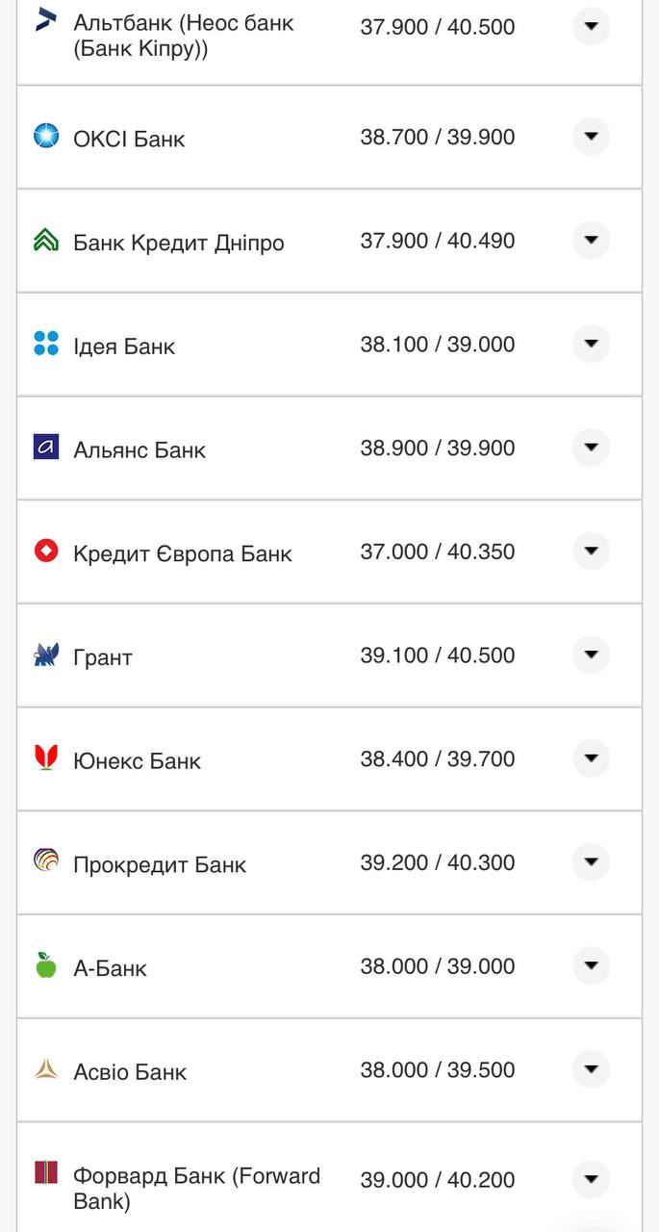659x1232 pixels.
Task: Click the Асвіо Банк logo icon
Action: [46, 1069]
